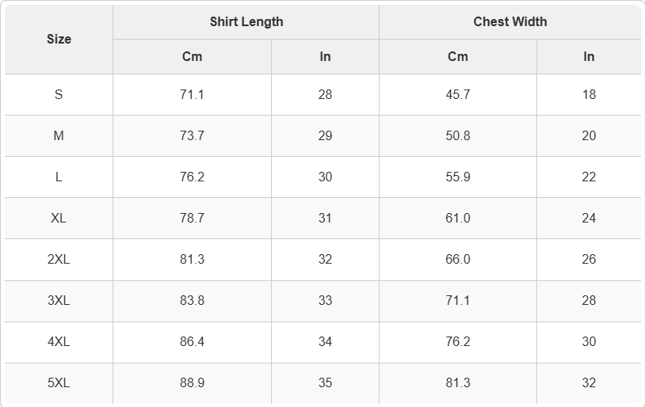645x407 pixels.
Task: Click the 45.7 chest width cell
Action: click(x=458, y=94)
